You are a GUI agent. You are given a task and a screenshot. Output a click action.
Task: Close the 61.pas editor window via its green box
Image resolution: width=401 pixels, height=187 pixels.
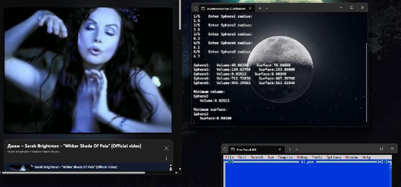(230, 161)
